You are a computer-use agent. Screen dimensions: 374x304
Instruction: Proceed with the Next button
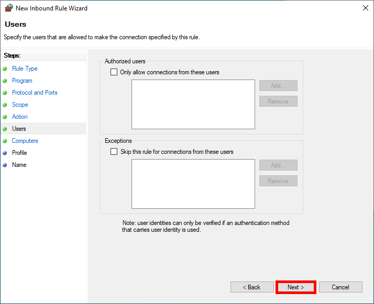[x=296, y=287]
